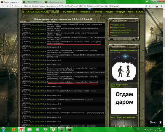Screen dimensions: 165x132
Task: Open the Форум navigation item
Action: pos(120,12)
